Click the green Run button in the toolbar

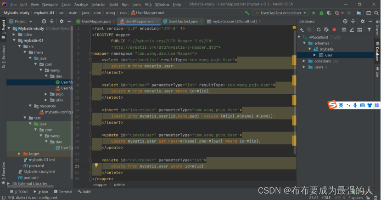(314, 13)
